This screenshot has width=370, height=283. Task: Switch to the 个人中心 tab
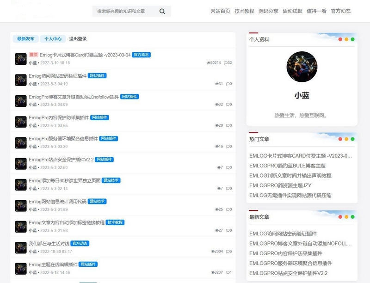tap(53, 39)
